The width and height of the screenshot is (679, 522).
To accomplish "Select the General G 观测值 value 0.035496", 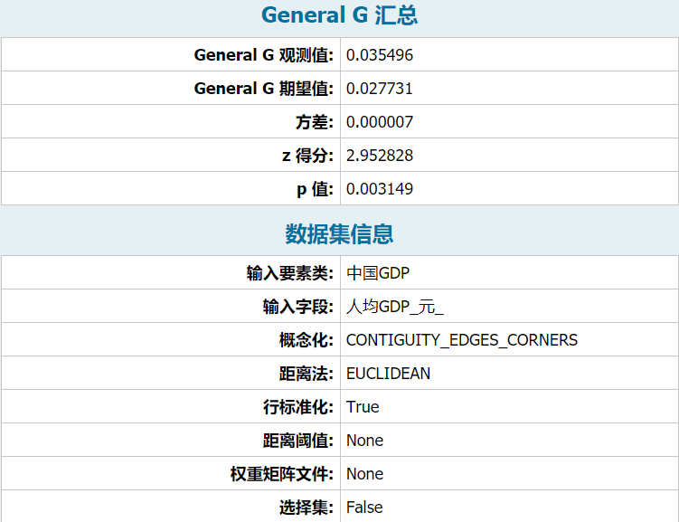I will [x=380, y=55].
